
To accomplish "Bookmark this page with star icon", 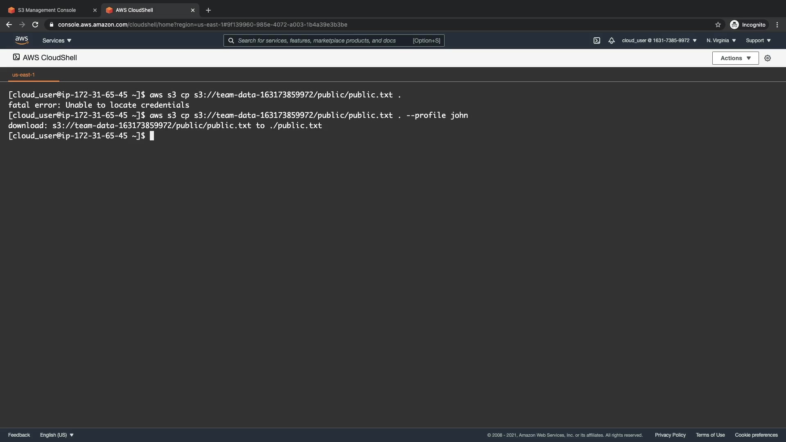I will tap(718, 25).
